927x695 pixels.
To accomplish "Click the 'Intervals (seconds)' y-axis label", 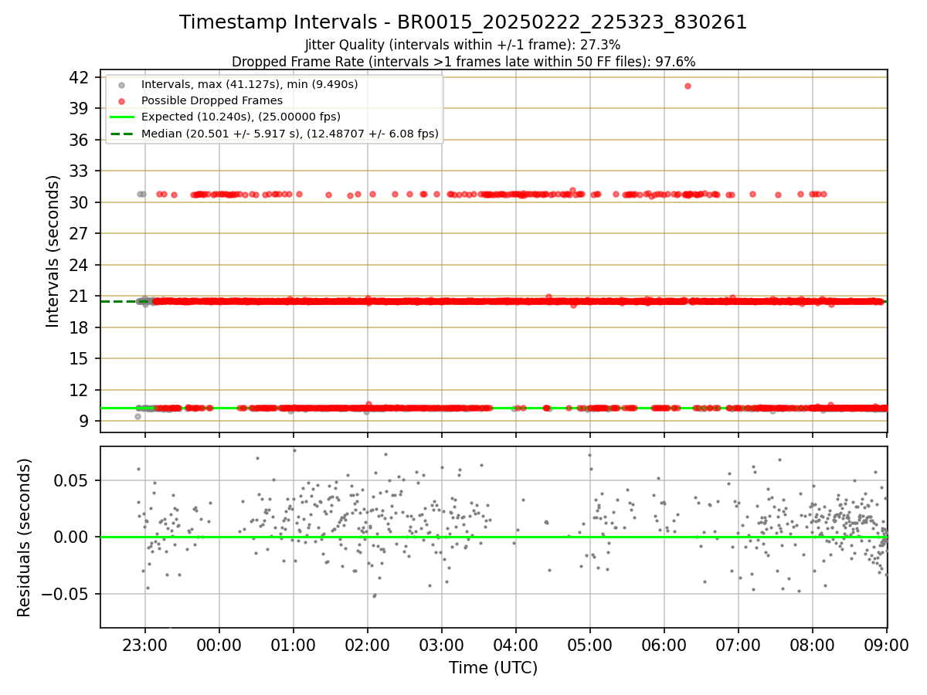I will [53, 251].
